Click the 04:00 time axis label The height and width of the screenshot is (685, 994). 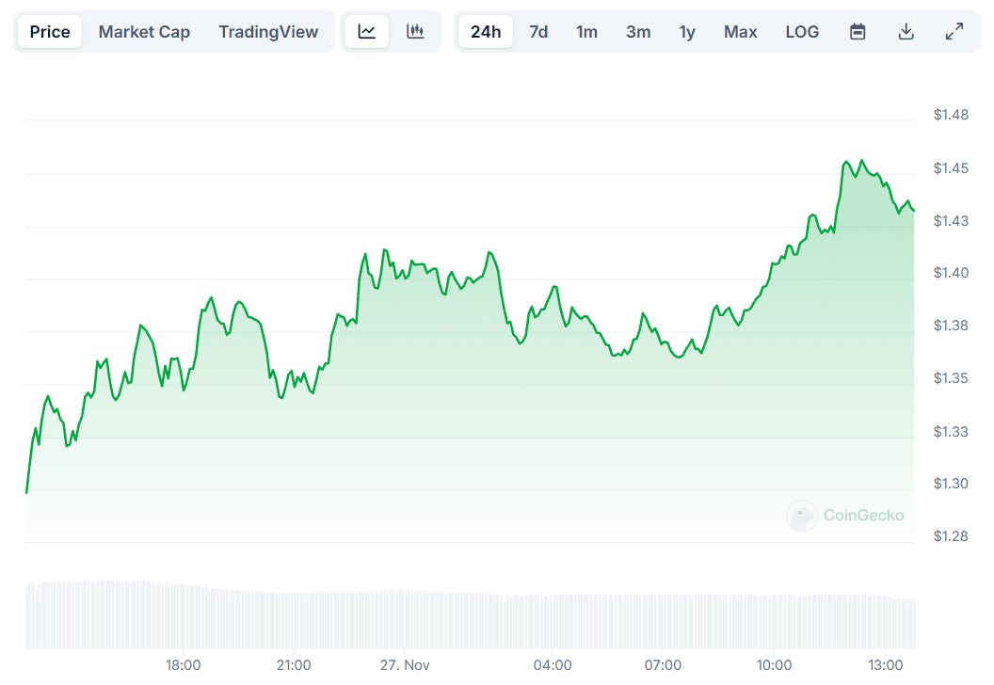(x=553, y=665)
